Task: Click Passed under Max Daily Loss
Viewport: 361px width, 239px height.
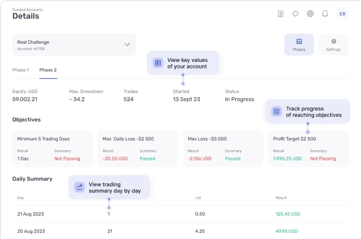Action: (147, 159)
